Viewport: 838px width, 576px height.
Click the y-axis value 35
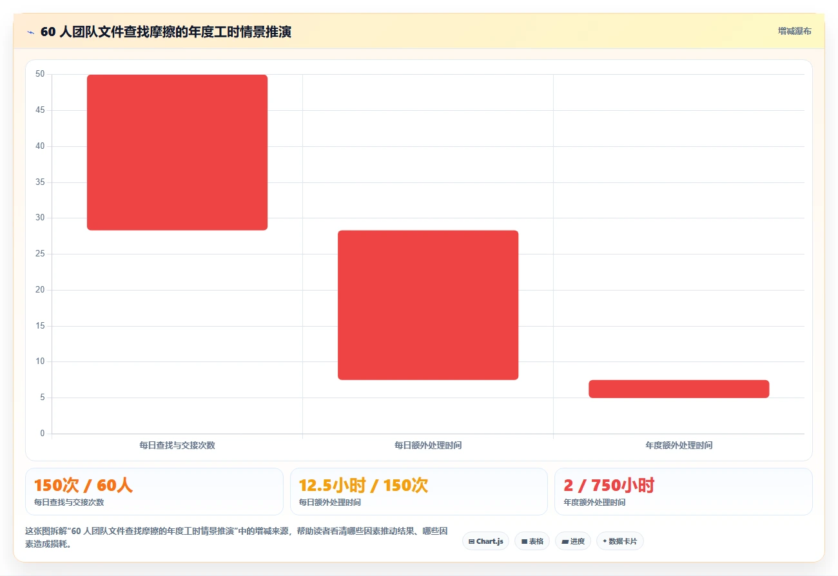(x=40, y=182)
